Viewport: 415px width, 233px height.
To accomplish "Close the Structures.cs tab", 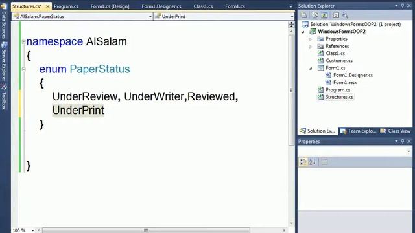I will pyautogui.click(x=47, y=6).
